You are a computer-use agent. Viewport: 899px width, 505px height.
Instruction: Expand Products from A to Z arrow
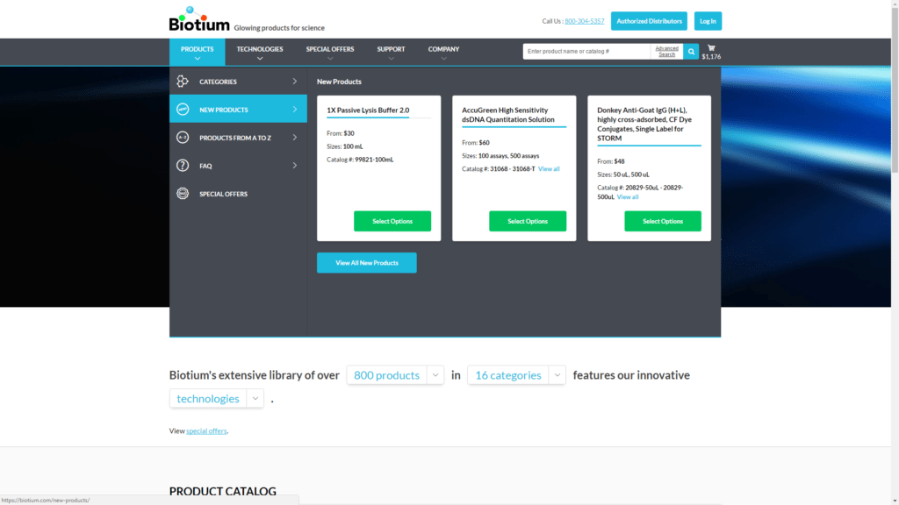click(x=295, y=138)
